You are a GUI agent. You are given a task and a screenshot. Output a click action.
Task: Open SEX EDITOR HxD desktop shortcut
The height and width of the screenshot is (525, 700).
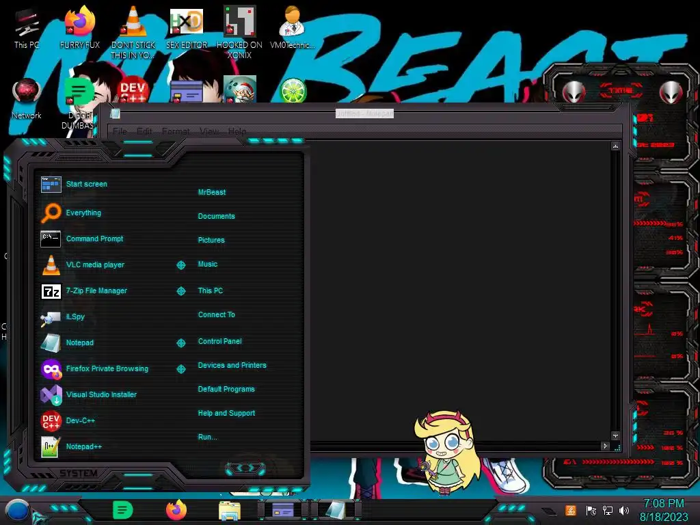pos(187,28)
